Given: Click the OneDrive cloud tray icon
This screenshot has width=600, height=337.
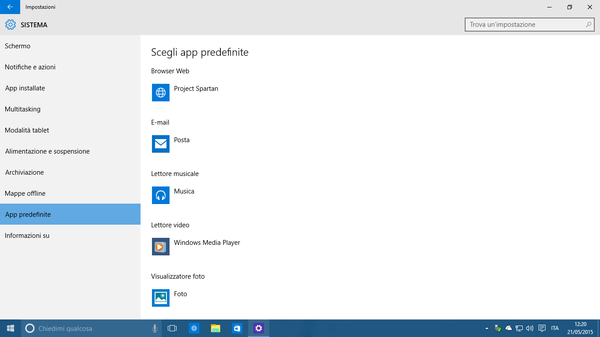Looking at the screenshot, I should 509,328.
